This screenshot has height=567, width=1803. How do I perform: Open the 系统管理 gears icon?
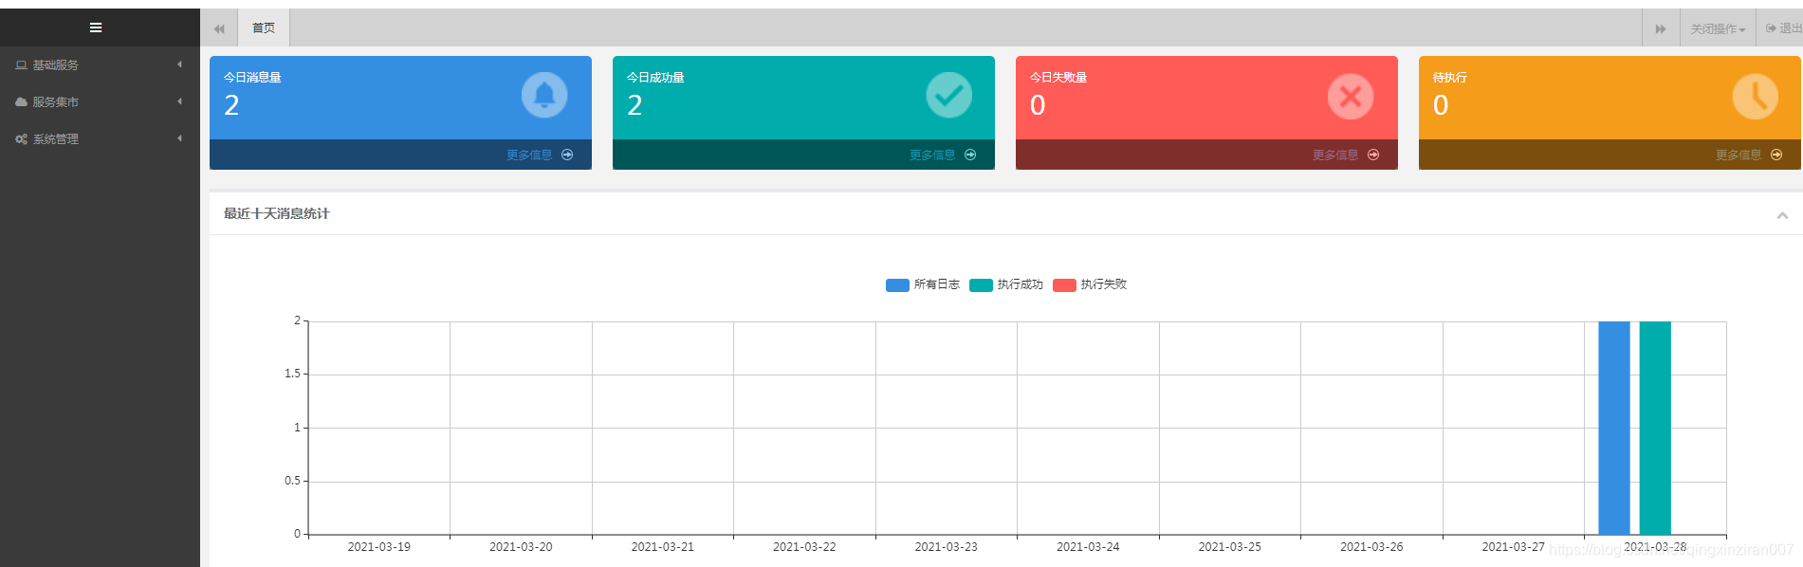pos(21,139)
